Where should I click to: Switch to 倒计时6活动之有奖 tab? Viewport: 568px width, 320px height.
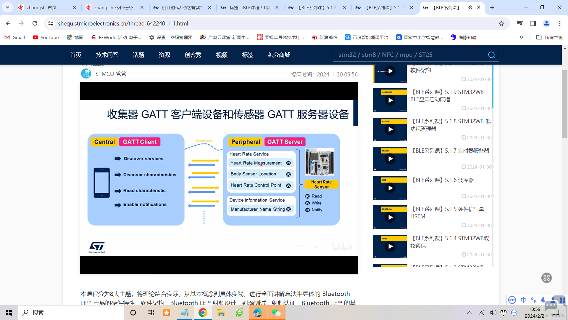pyautogui.click(x=182, y=7)
